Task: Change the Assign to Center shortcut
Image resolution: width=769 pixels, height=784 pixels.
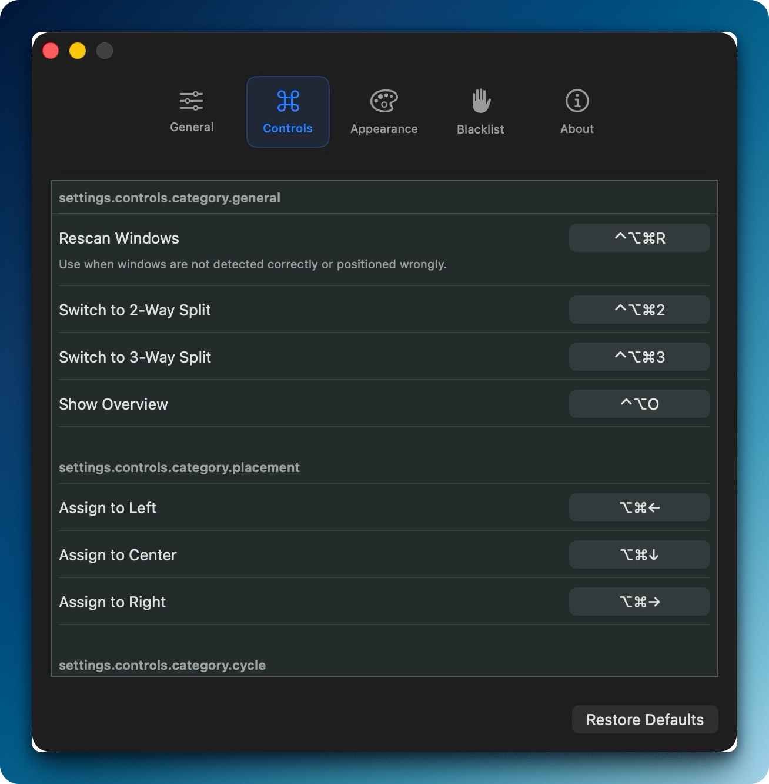Action: pos(639,554)
